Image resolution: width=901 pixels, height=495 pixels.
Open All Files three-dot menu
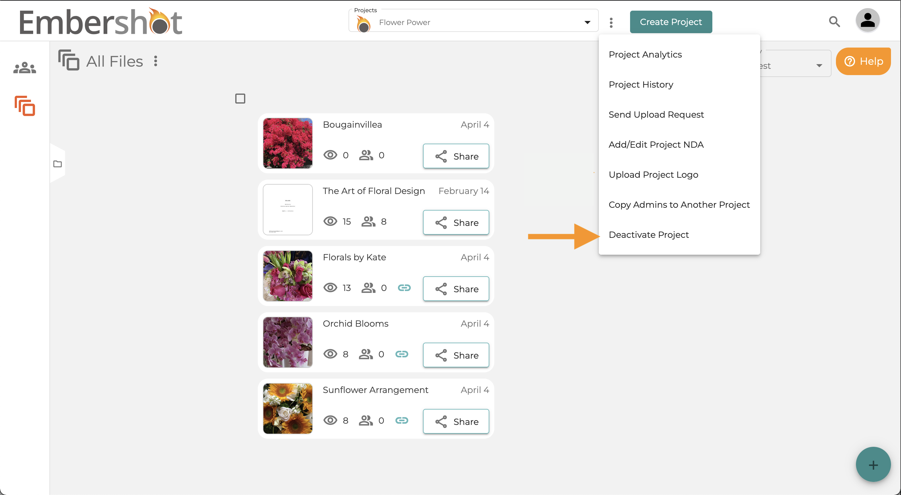[156, 61]
